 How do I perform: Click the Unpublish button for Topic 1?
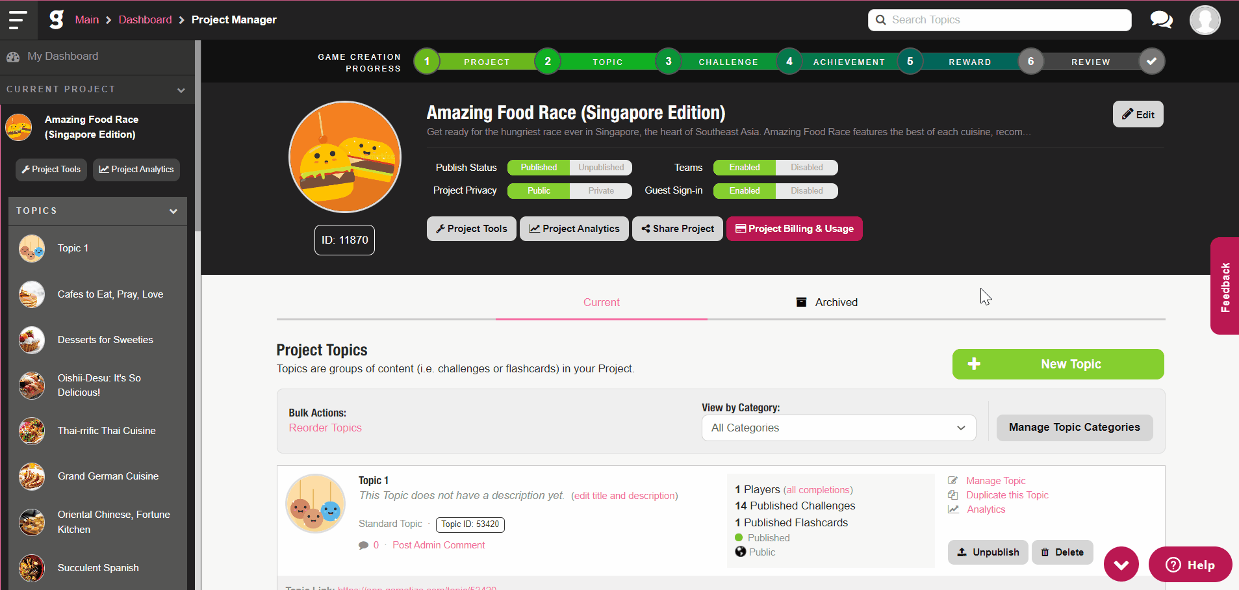coord(988,552)
